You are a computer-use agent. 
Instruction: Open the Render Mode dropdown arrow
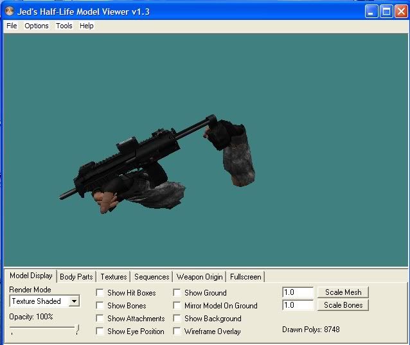point(74,301)
